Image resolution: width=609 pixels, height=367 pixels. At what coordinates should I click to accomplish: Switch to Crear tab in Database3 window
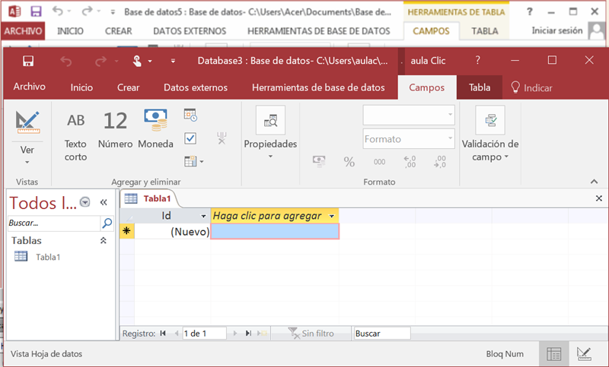128,87
